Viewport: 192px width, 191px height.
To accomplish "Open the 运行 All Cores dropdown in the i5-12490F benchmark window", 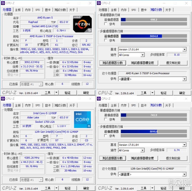I will click(x=142, y=150).
